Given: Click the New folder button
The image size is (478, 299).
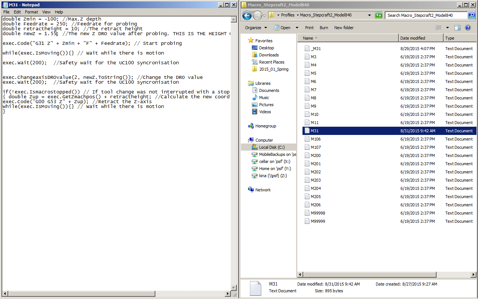Looking at the screenshot, I should (x=344, y=28).
